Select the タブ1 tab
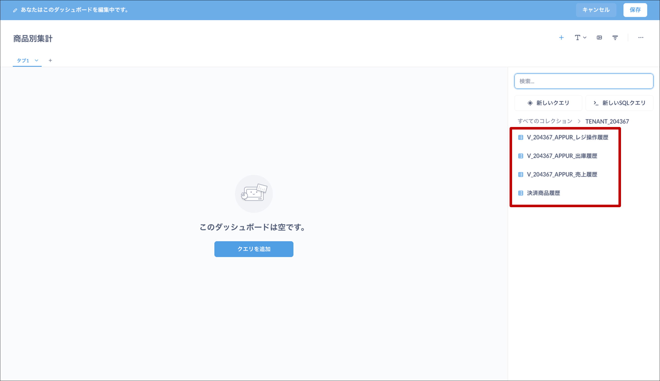Viewport: 660px width, 381px height. point(23,60)
